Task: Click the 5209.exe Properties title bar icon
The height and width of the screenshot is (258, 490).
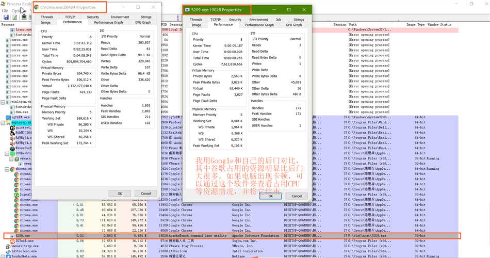Action: click(187, 10)
